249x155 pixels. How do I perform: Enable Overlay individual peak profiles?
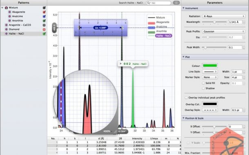point(186,97)
